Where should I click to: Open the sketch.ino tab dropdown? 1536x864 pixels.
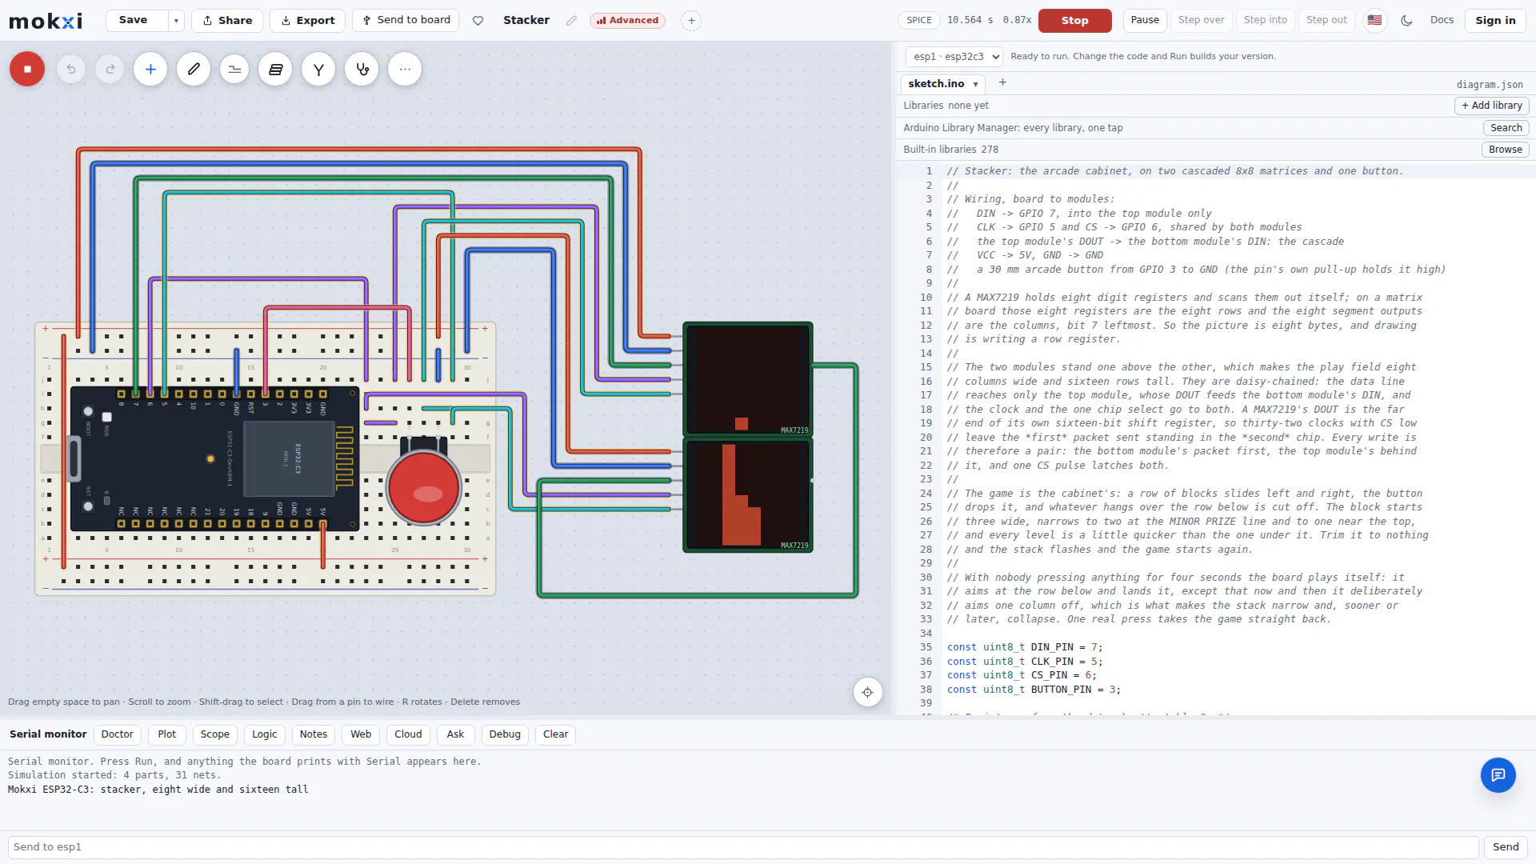click(975, 84)
